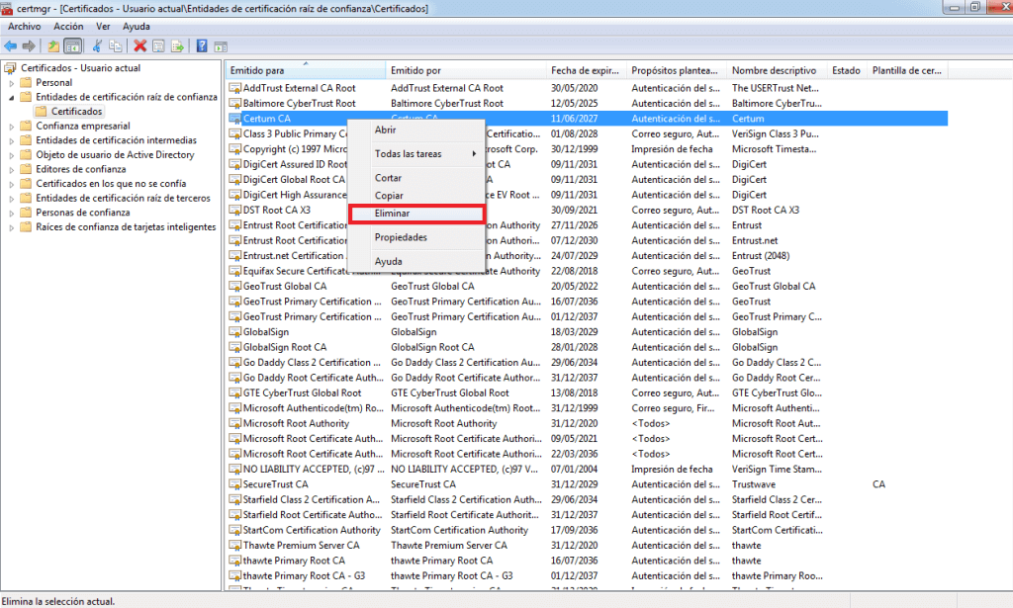Click the Cut scissors toolbar icon

click(98, 45)
